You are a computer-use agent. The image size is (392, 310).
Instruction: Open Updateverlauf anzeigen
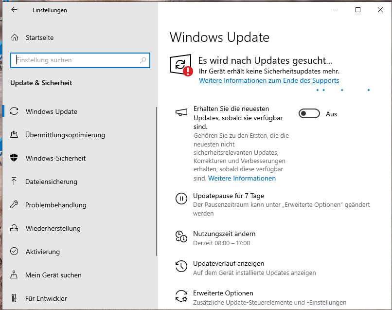tap(229, 263)
